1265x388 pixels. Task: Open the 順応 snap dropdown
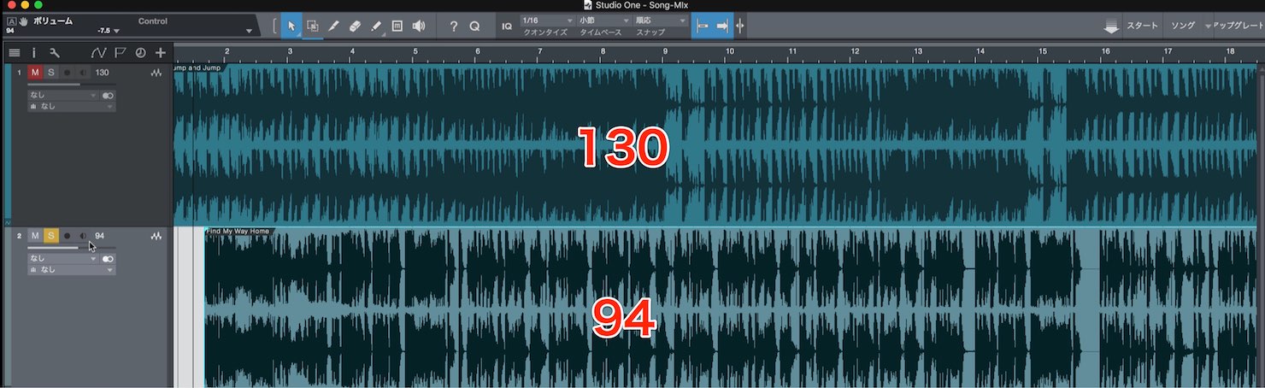coord(660,21)
